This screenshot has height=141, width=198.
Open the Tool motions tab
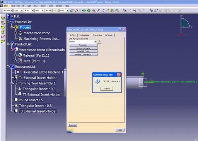click(x=84, y=35)
